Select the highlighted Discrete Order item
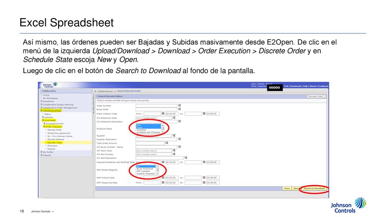 (x=55, y=143)
